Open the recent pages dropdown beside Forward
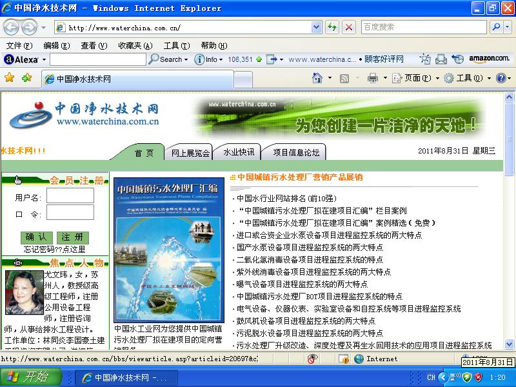Screen dimensions: 516x387 pyautogui.click(x=43, y=28)
